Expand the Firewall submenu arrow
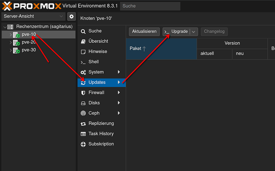The height and width of the screenshot is (171, 275). tap(119, 92)
